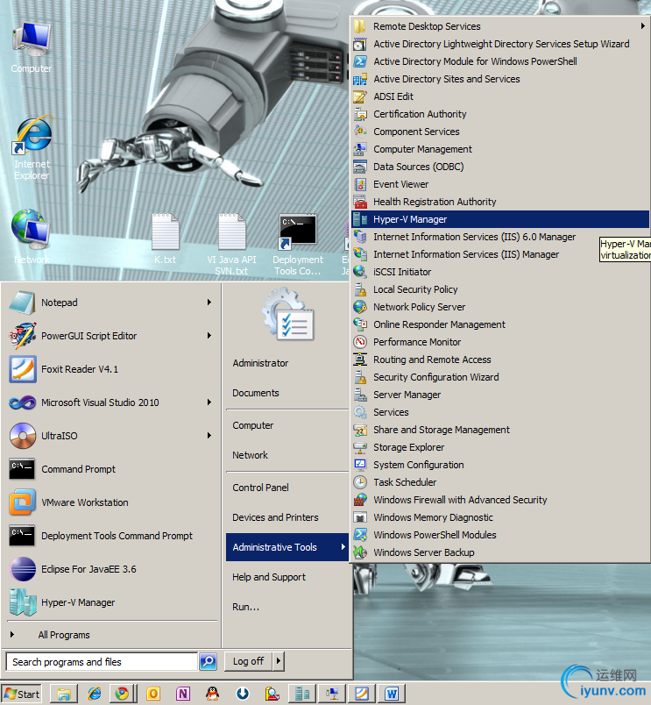Open Windows PowerShell Modules
The width and height of the screenshot is (651, 705).
pyautogui.click(x=500, y=535)
